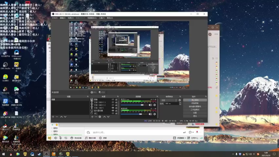This screenshot has width=279, height=157.
Task: Enter Studio Mode from controls
Action: (x=195, y=110)
